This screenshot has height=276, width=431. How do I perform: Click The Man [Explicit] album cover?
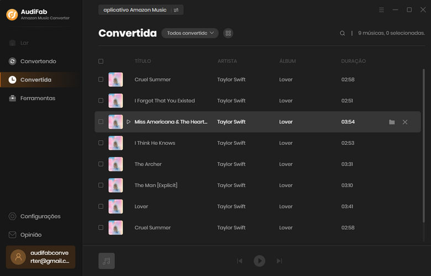point(115,185)
